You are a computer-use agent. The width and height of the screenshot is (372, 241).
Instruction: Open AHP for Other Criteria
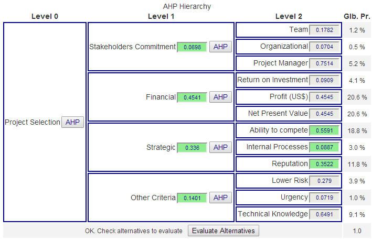tap(220, 198)
